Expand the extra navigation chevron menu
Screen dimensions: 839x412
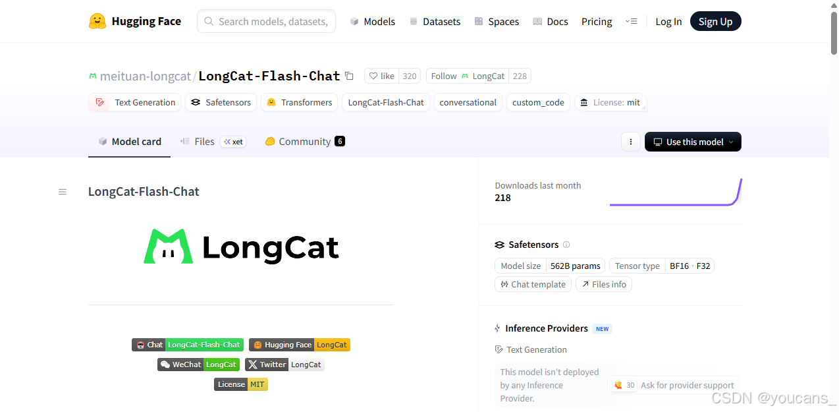click(x=632, y=21)
